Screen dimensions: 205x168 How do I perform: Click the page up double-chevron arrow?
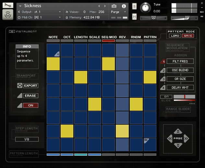point(177,131)
